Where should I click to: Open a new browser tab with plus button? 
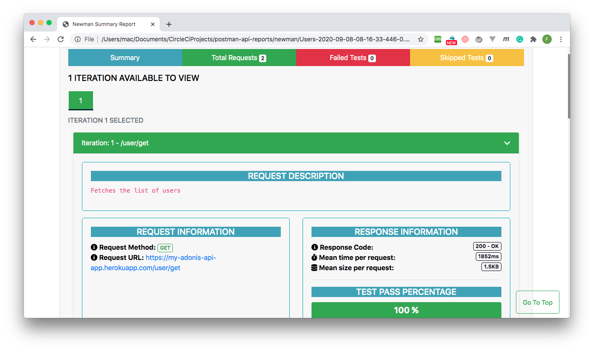tap(169, 24)
